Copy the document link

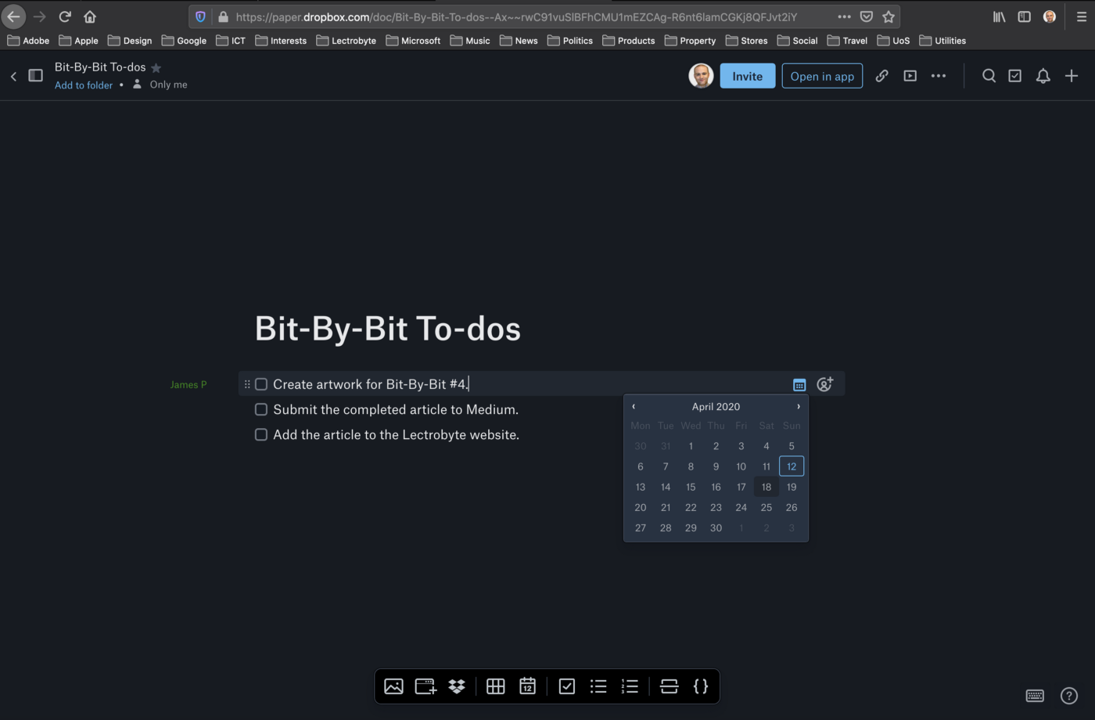[881, 76]
